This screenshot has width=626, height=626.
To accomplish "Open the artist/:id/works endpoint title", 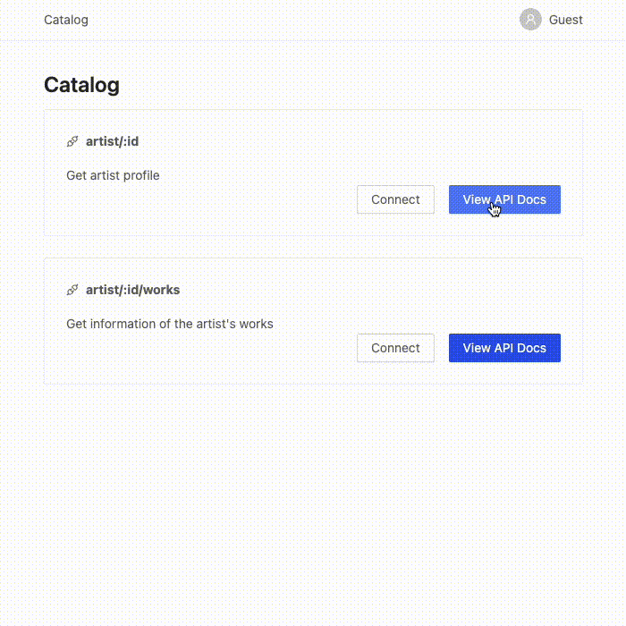I will click(132, 290).
